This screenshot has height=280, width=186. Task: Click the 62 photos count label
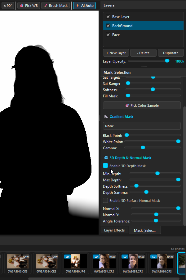[x=177, y=249]
